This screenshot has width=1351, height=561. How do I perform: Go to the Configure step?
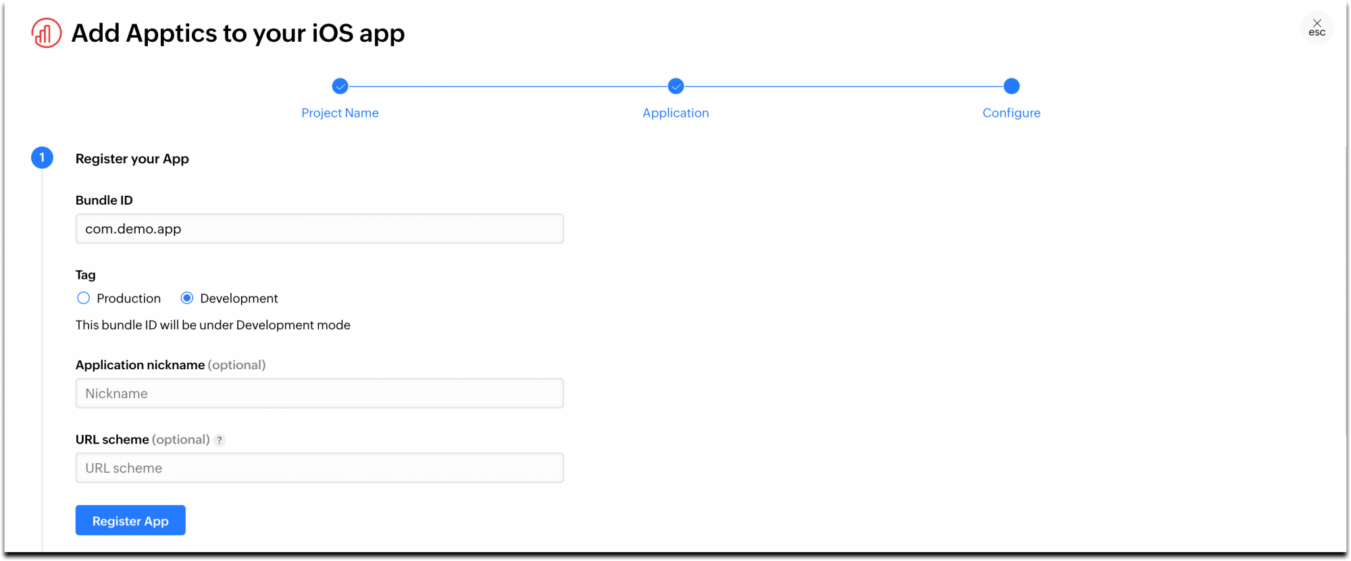1011,113
